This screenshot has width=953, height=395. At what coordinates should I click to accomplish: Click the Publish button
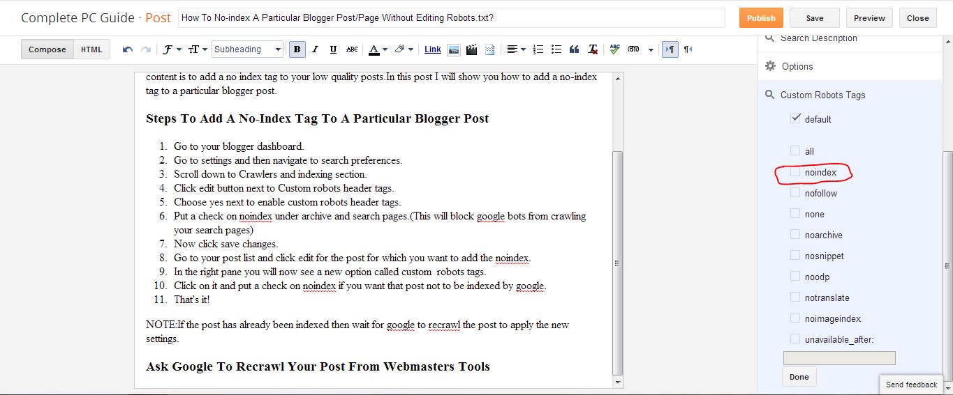point(761,18)
